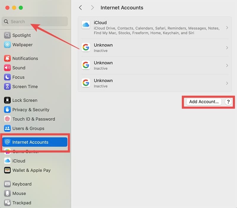Click the Add Account button
The height and width of the screenshot is (208, 237).
click(x=204, y=102)
